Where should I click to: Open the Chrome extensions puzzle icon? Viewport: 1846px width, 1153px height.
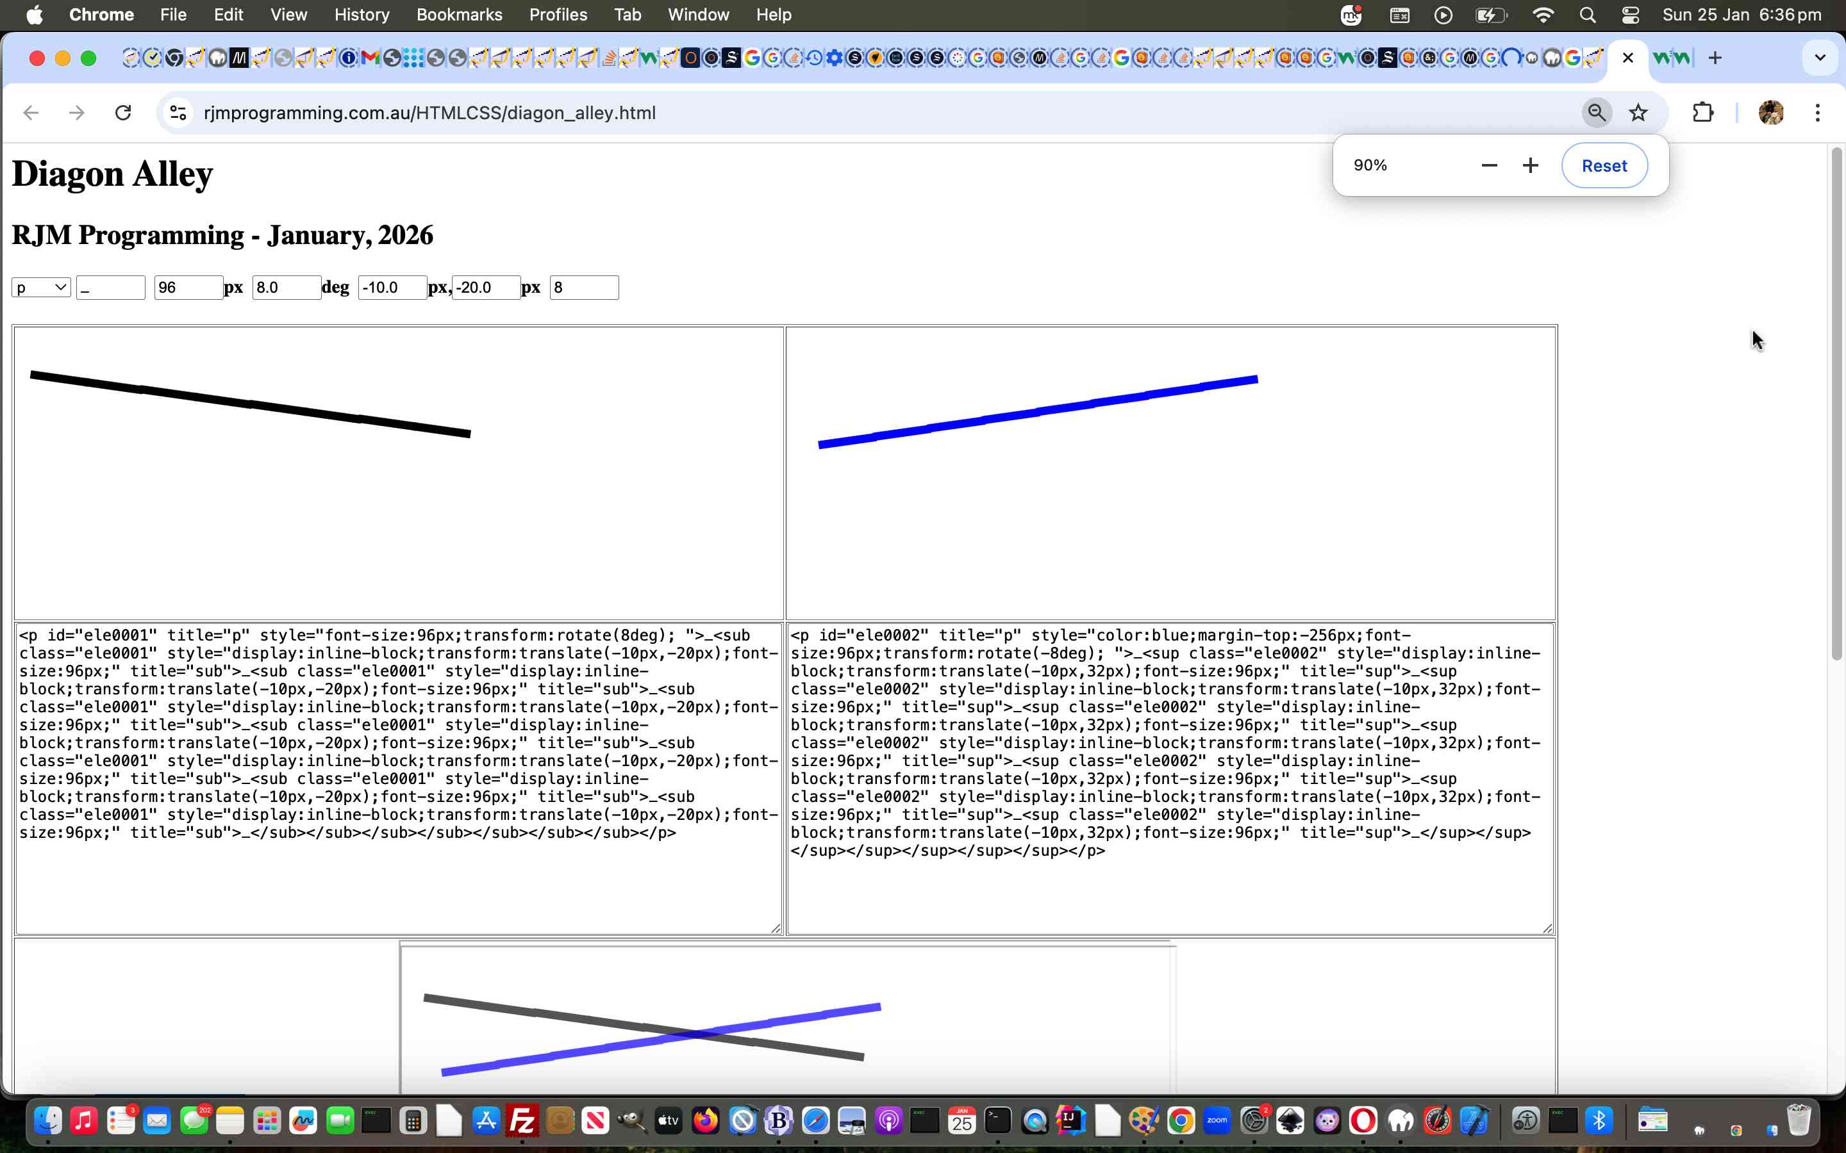1703,112
